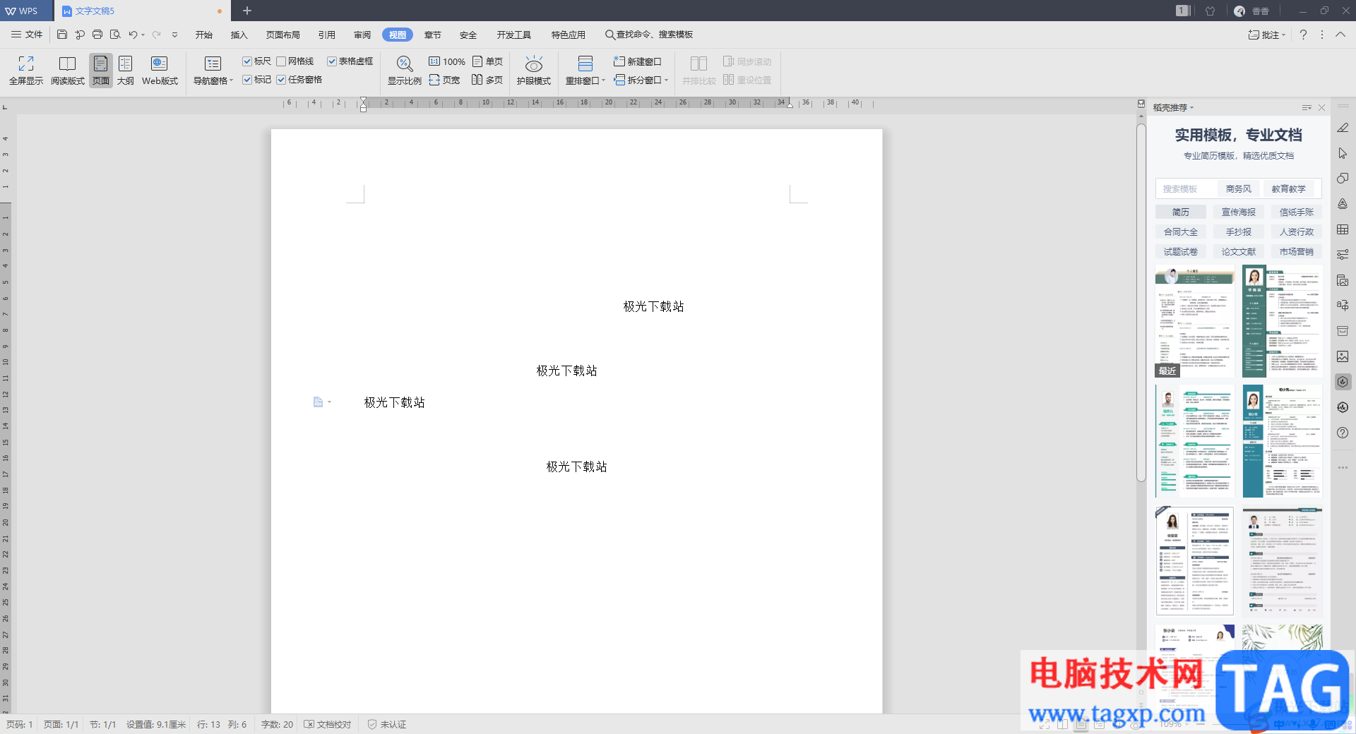1356x734 pixels.
Task: Open the 文件 file menu
Action: (27, 35)
